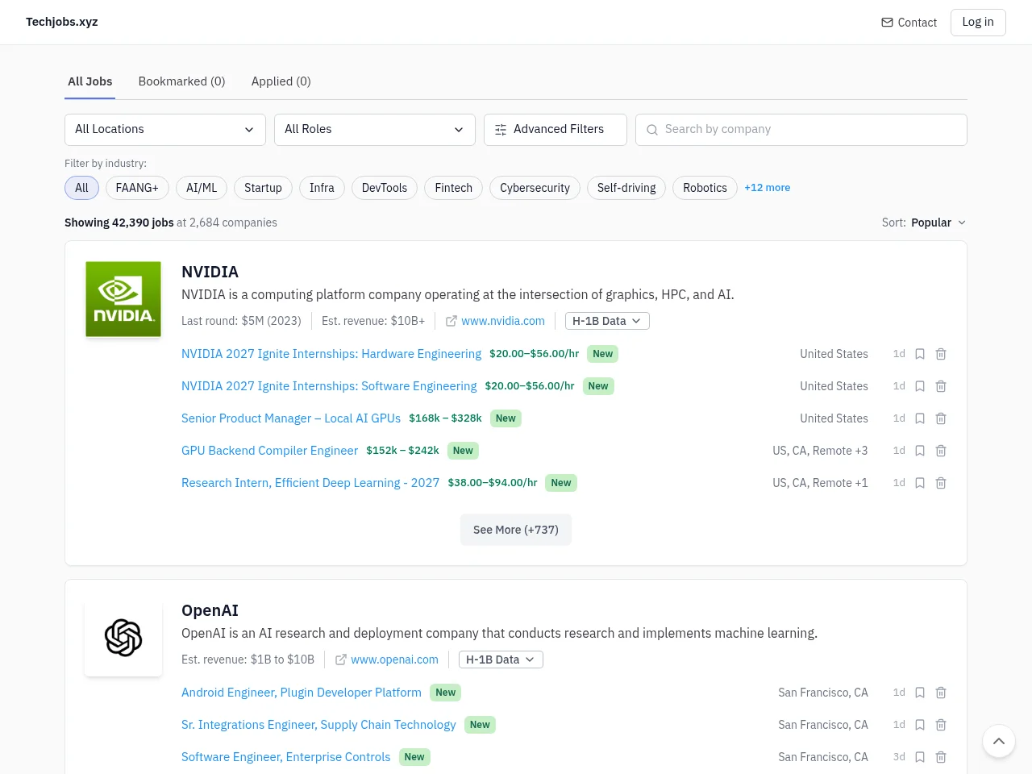The height and width of the screenshot is (774, 1032).
Task: Open the Advanced Filters button
Action: [556, 130]
